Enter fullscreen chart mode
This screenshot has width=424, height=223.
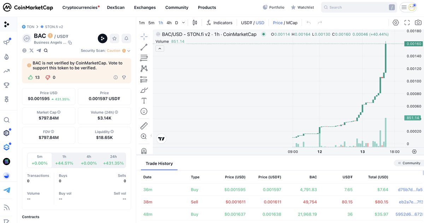407,23
